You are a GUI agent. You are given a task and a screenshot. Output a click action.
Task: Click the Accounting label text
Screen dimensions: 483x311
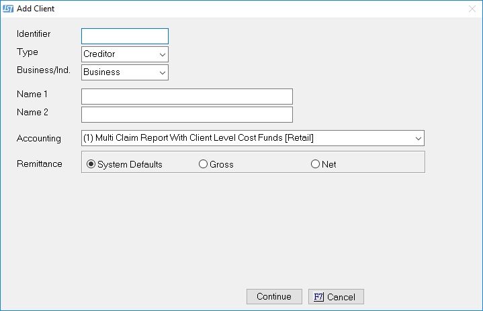click(x=38, y=139)
